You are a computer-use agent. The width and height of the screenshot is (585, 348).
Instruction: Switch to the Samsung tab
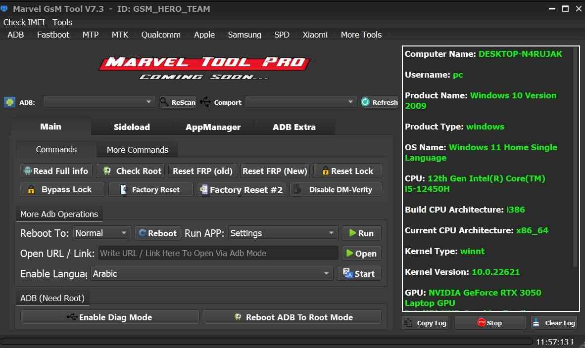coord(244,35)
